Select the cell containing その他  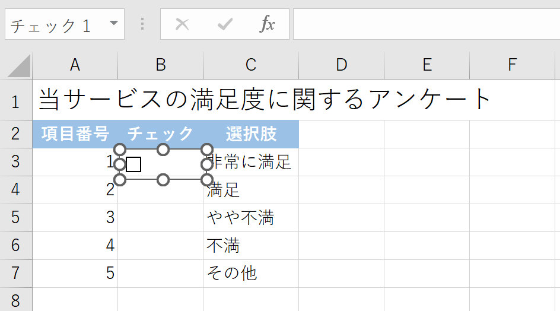click(x=250, y=272)
